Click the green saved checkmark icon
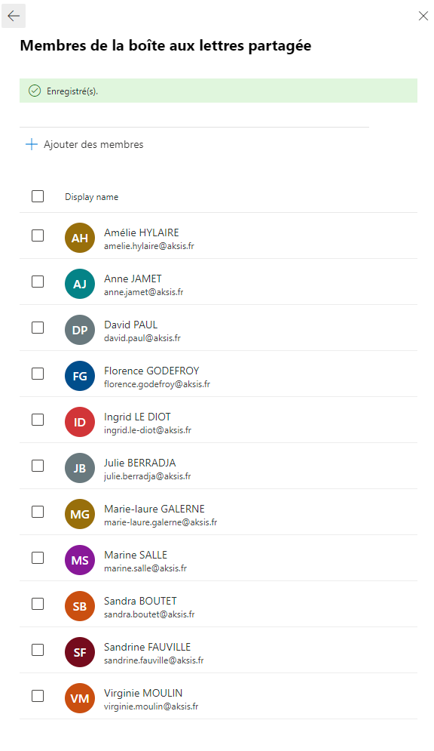 [35, 91]
